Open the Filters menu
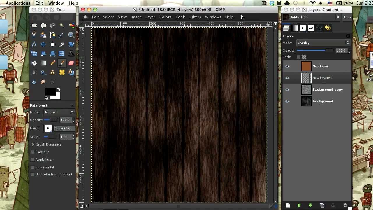The height and width of the screenshot is (210, 373). coord(195,17)
